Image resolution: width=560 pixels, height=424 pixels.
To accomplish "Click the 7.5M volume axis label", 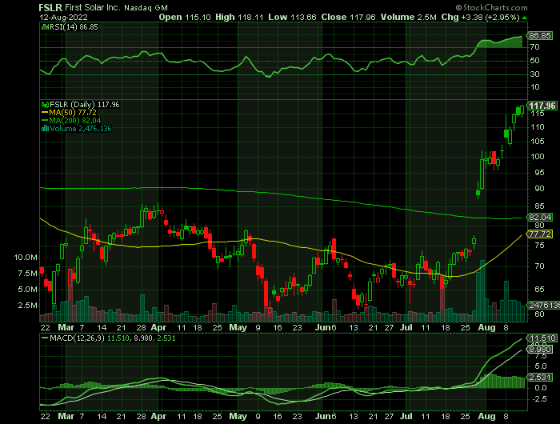I will (x=27, y=274).
